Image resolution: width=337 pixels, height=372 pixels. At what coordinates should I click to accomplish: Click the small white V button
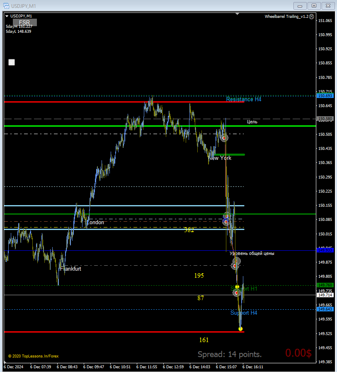tap(12, 62)
